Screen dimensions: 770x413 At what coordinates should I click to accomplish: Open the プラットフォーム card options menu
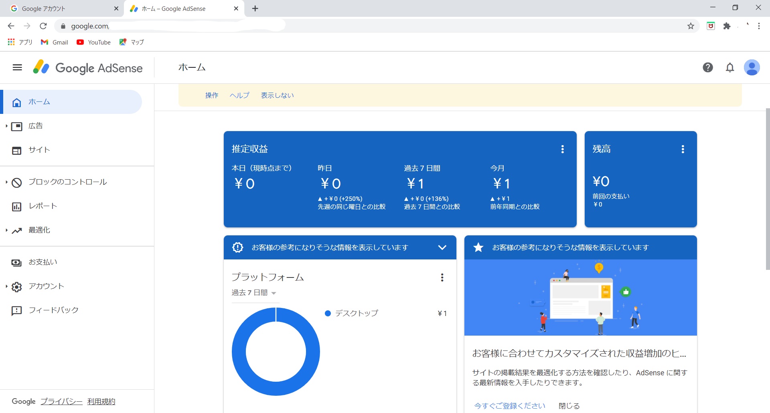[442, 277]
